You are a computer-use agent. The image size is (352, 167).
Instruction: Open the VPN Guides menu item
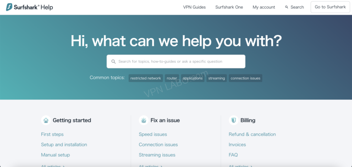(194, 7)
